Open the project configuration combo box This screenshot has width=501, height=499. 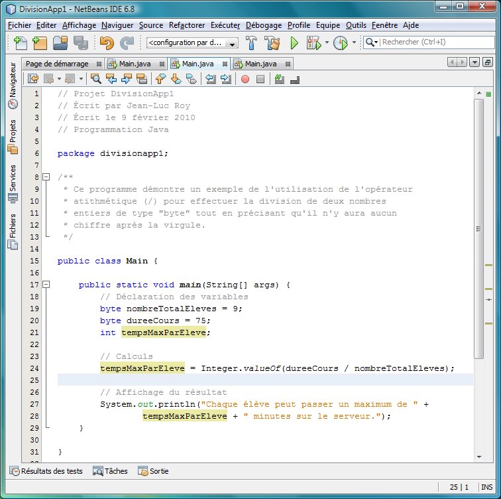192,42
